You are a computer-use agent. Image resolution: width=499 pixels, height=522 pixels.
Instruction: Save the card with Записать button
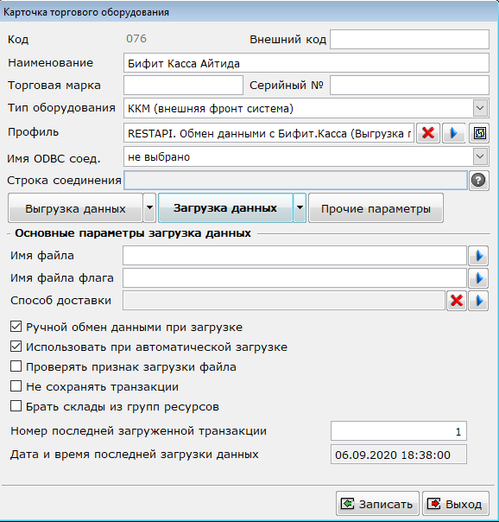point(377,504)
